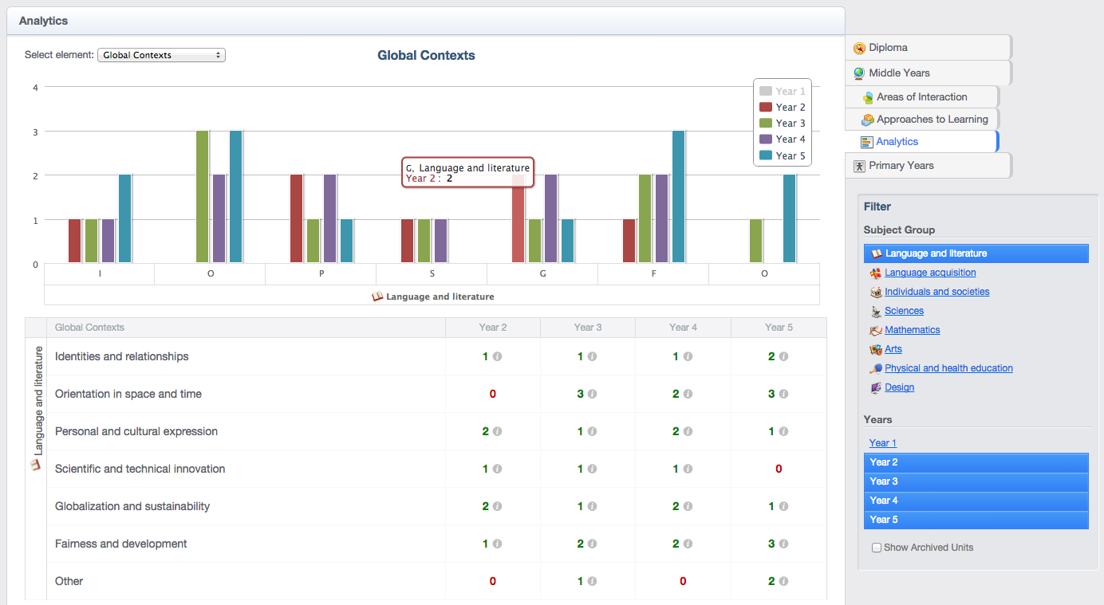The height and width of the screenshot is (605, 1104).
Task: Click info icon for Personal and cultural Year 4
Action: coord(688,431)
